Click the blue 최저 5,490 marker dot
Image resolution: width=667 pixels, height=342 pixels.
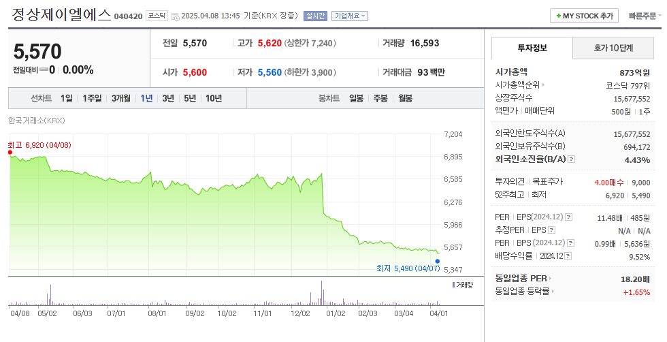point(437,262)
